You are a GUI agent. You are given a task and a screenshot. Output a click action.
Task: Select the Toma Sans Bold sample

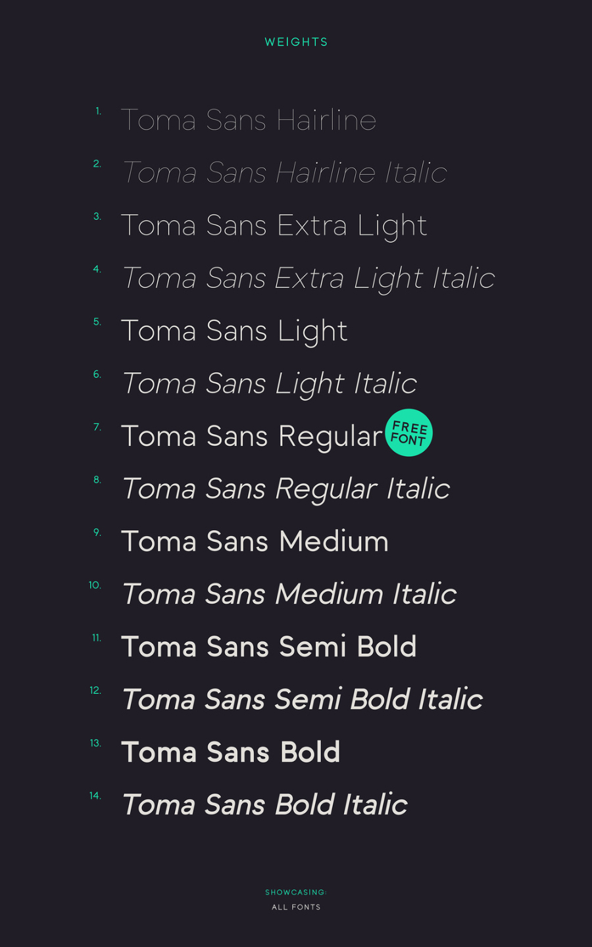[230, 752]
